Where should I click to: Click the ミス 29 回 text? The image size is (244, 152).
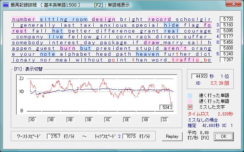[219, 83]
